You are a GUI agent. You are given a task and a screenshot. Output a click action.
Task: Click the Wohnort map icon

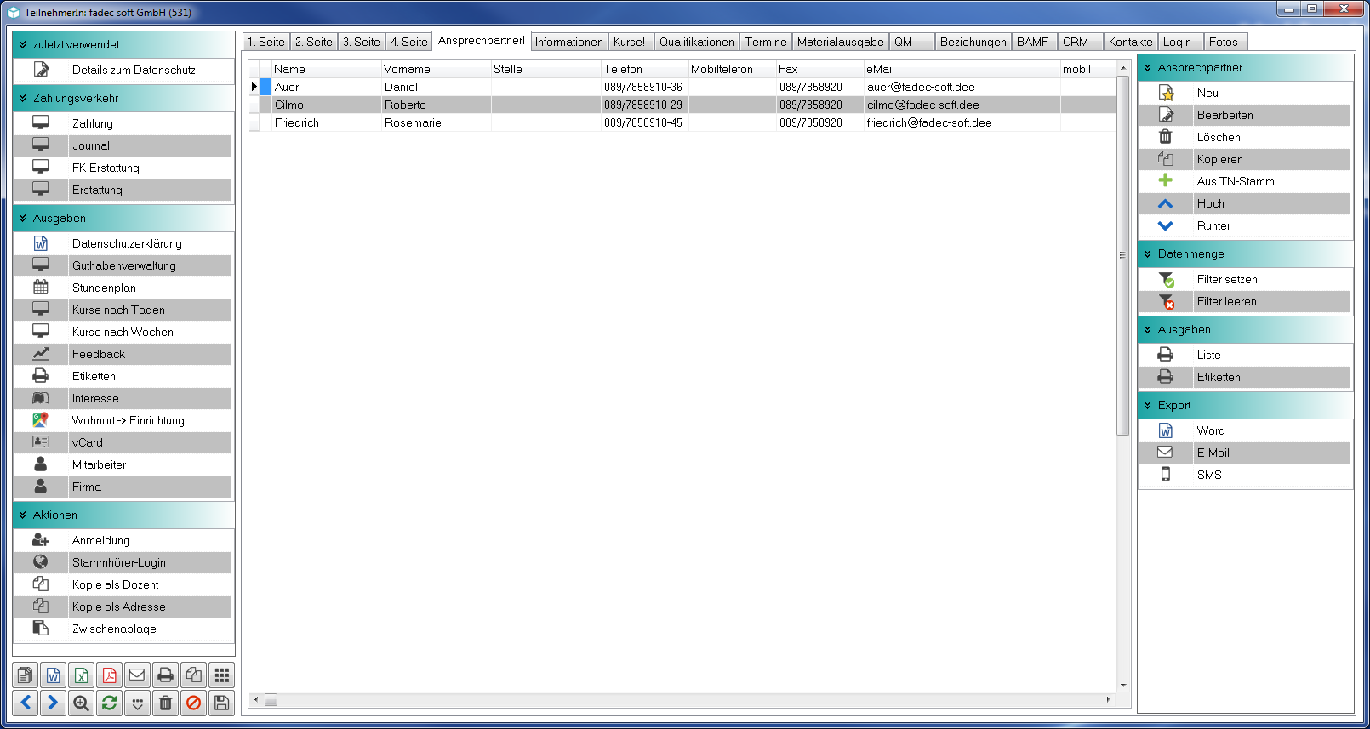coord(40,420)
